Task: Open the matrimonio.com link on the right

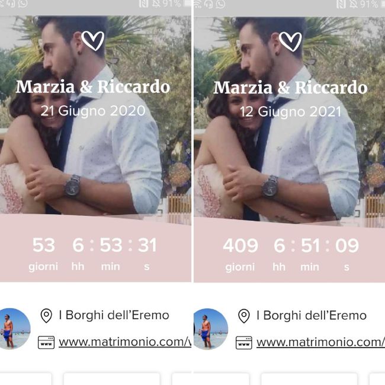Action: tap(320, 342)
